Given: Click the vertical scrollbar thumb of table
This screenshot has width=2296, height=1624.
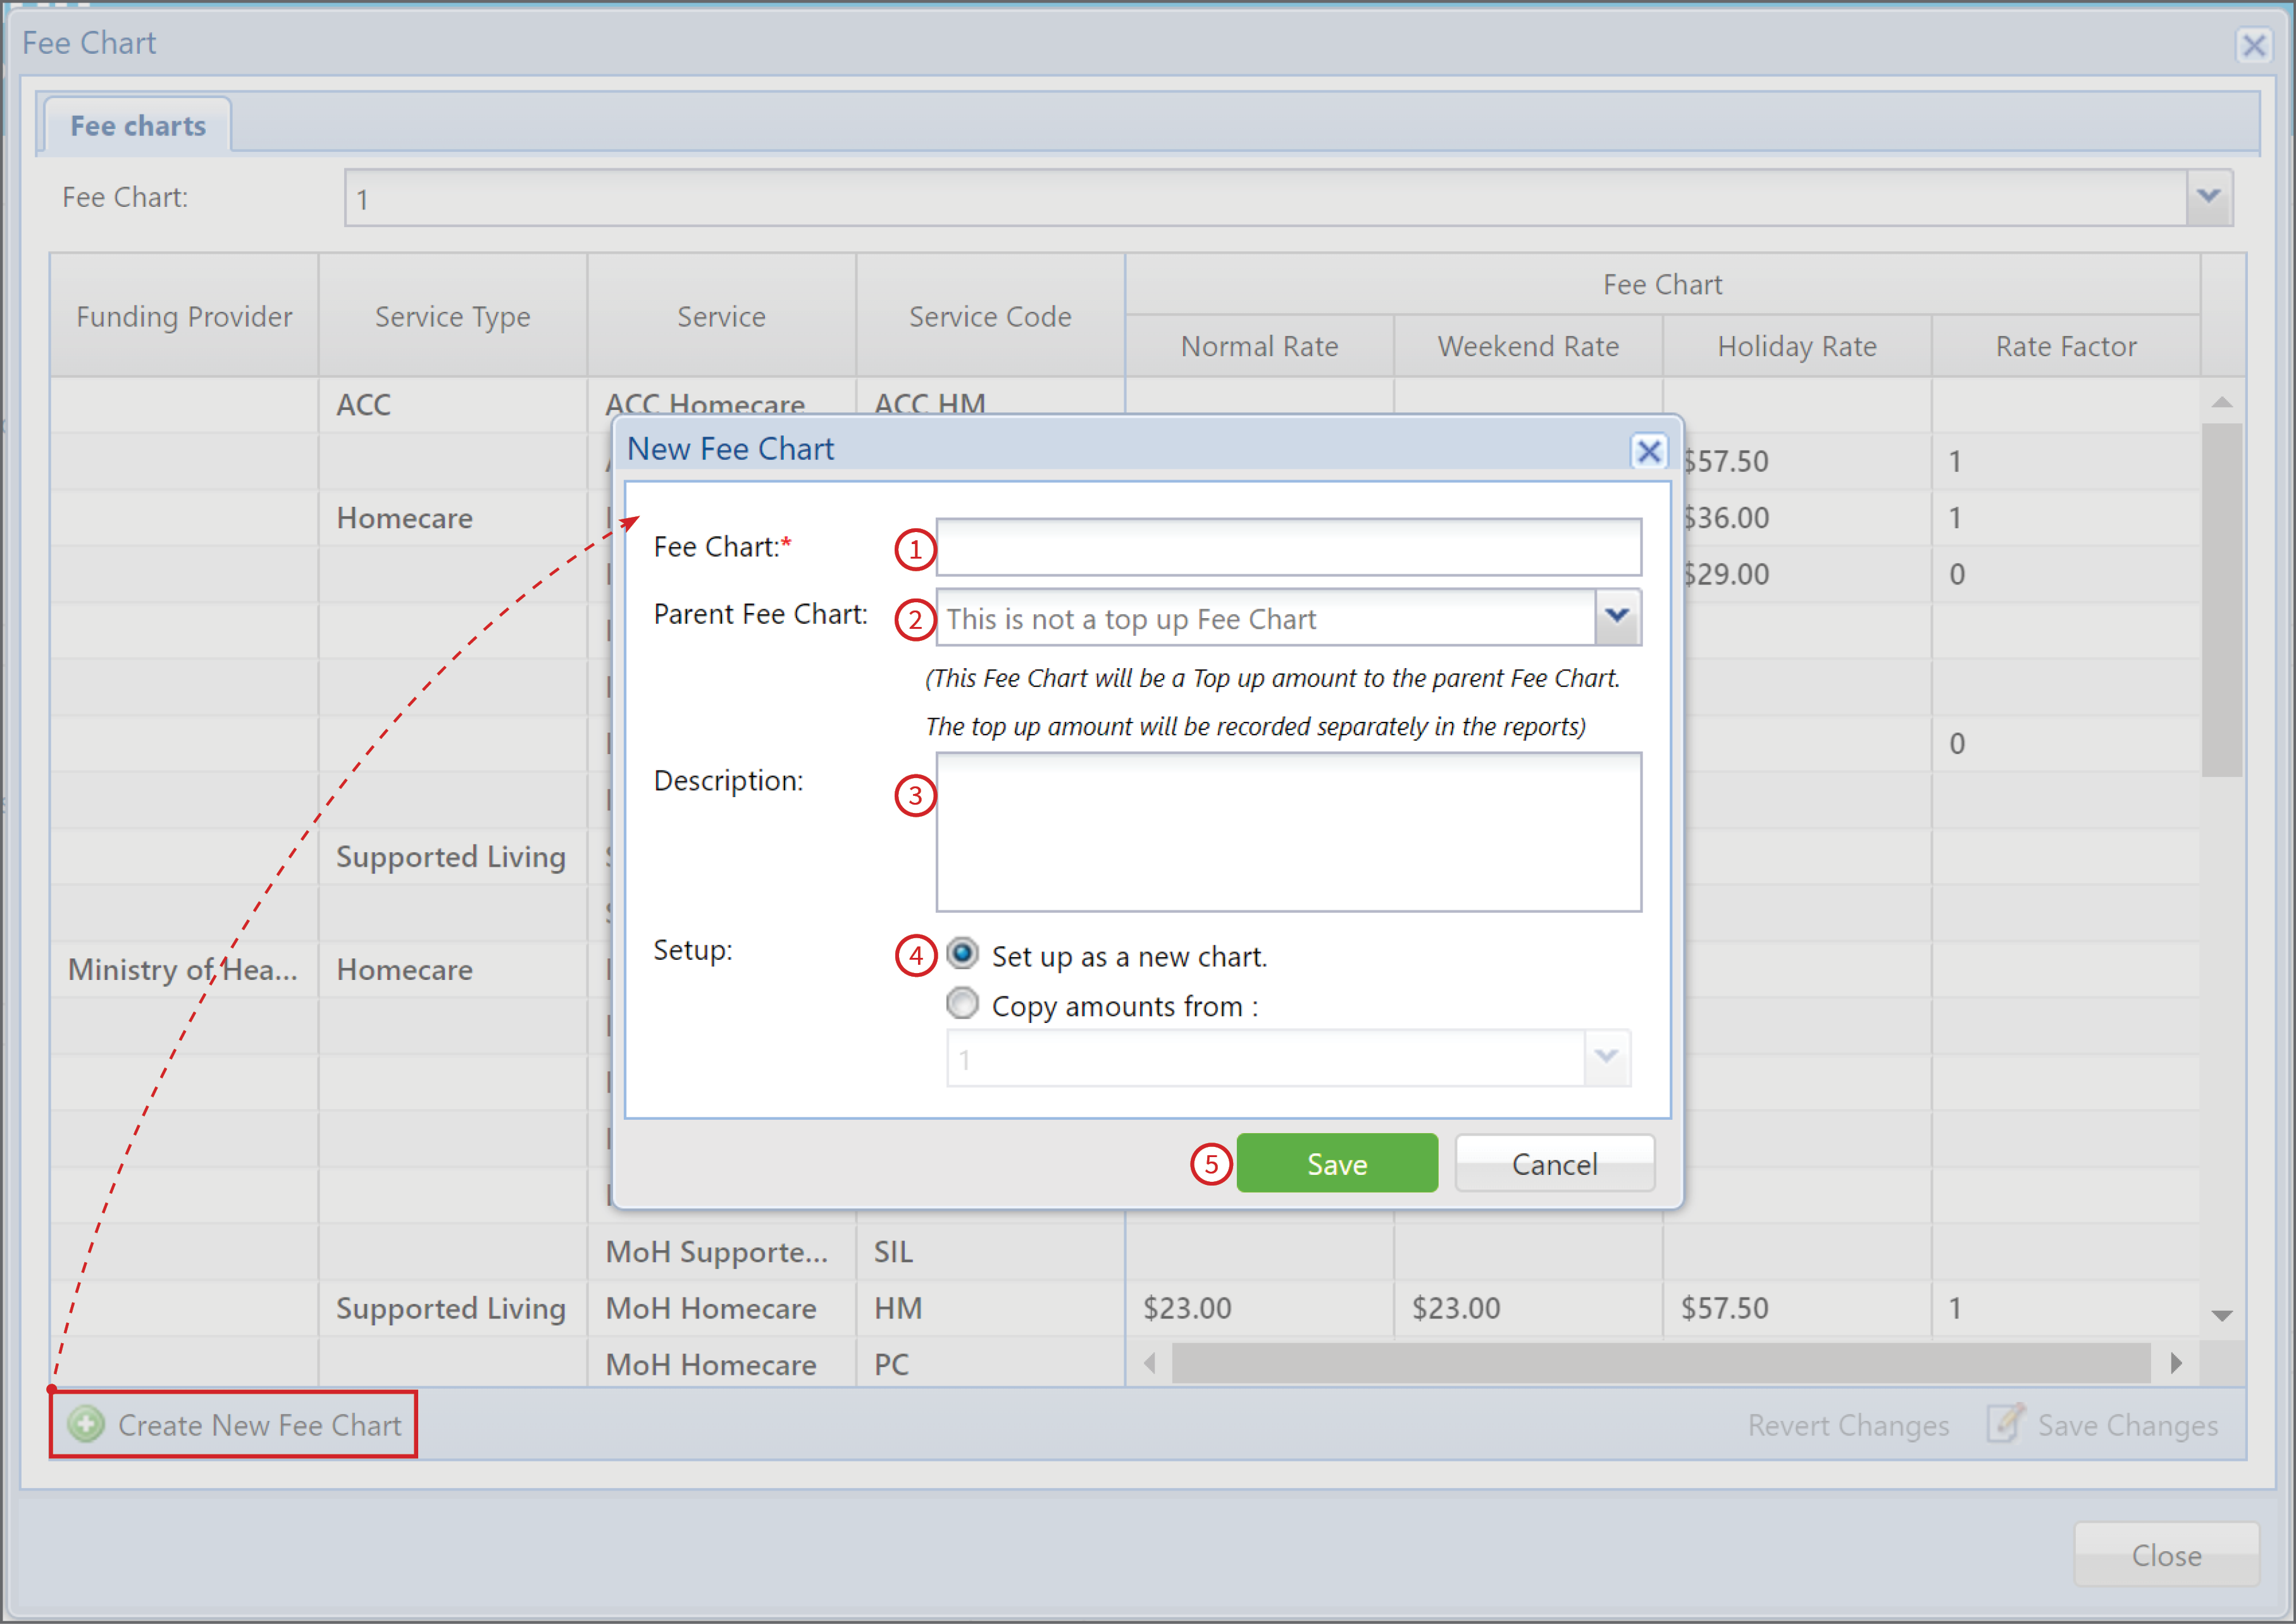Looking at the screenshot, I should click(2222, 600).
